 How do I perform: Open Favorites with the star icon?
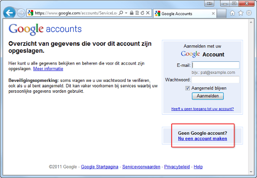click(241, 13)
